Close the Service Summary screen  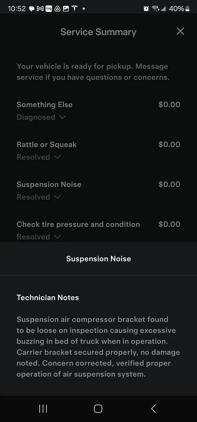[x=180, y=31]
